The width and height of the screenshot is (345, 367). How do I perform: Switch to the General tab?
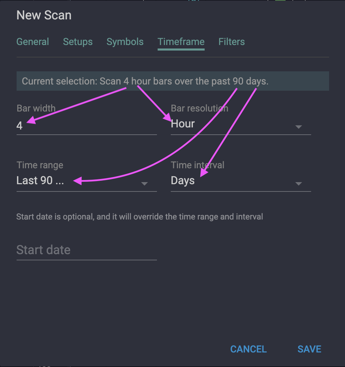[x=32, y=42]
